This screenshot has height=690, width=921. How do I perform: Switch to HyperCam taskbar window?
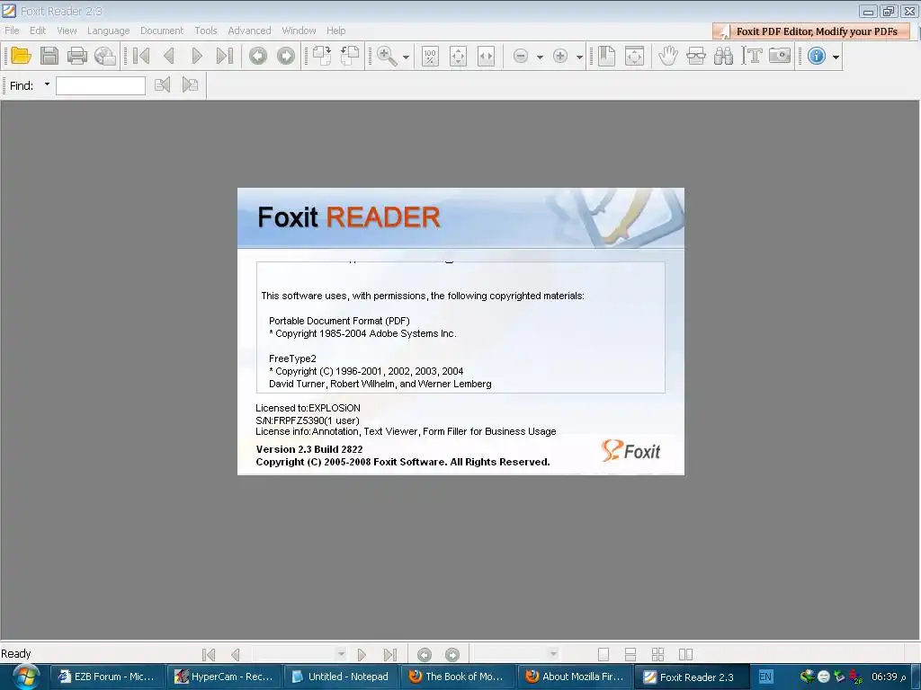[x=223, y=677]
